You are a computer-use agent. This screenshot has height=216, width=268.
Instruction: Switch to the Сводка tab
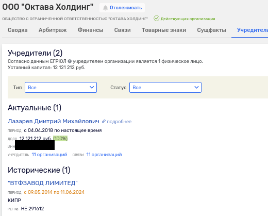(x=18, y=30)
